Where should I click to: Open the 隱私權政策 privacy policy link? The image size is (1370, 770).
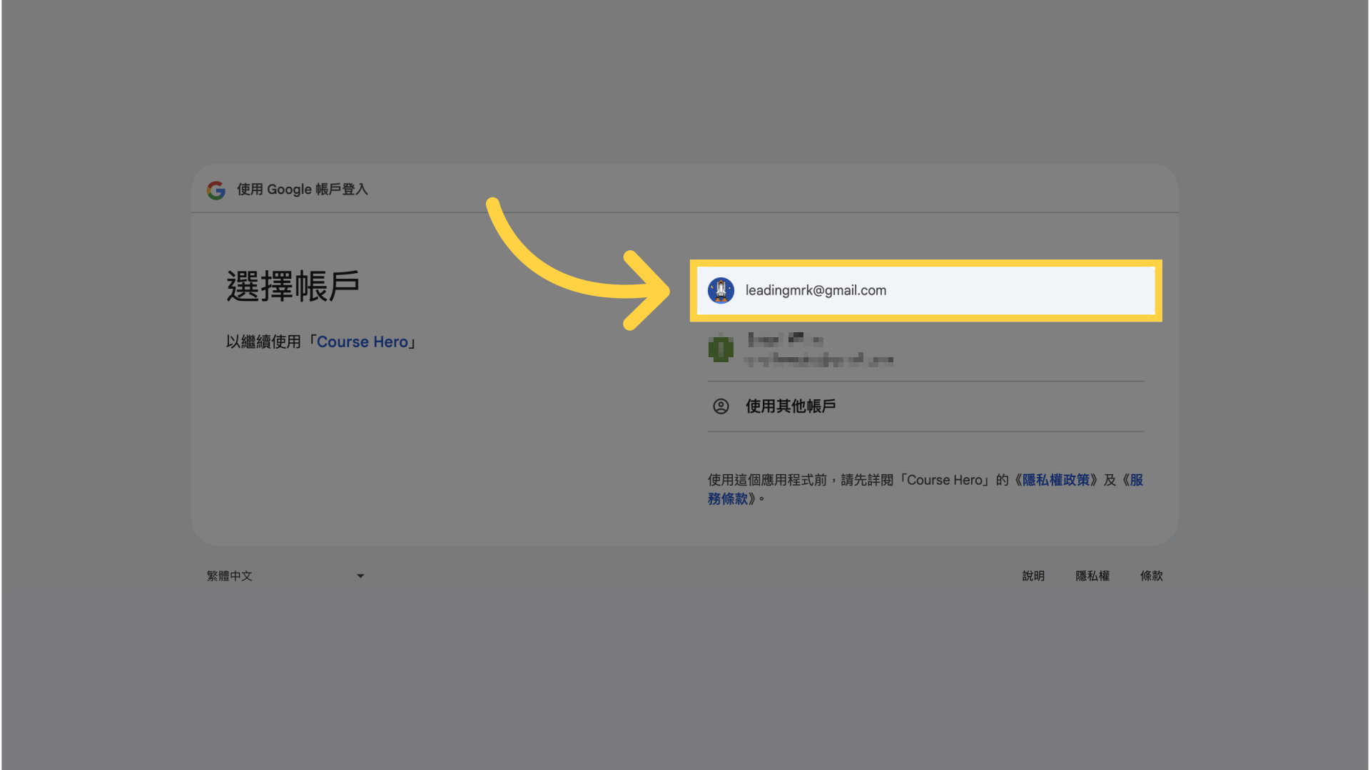pyautogui.click(x=1056, y=480)
